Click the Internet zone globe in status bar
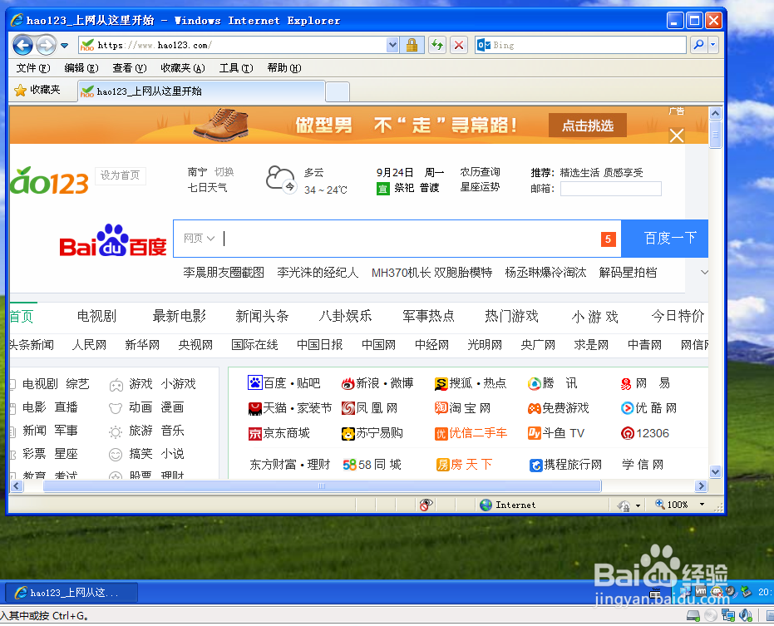The image size is (774, 626). [x=486, y=505]
